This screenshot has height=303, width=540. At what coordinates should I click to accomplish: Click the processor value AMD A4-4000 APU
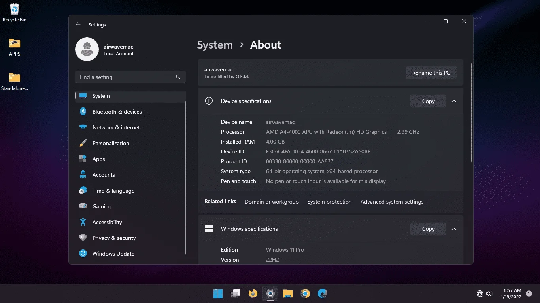[x=326, y=132]
